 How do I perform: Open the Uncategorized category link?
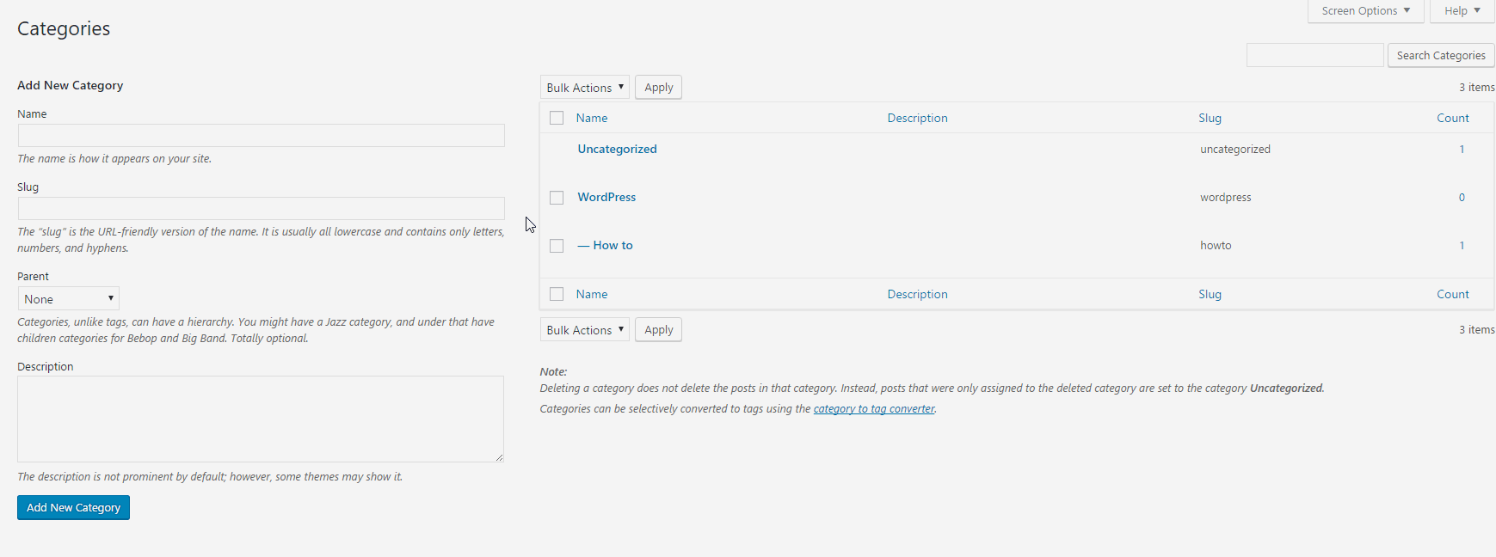[x=617, y=150]
